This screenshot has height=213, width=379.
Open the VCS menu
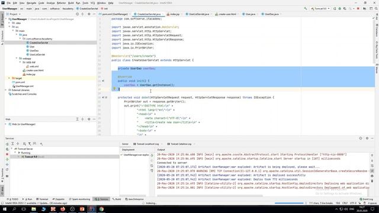pyautogui.click(x=92, y=3)
